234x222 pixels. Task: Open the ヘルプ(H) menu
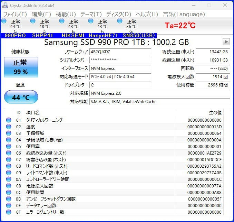147,14
